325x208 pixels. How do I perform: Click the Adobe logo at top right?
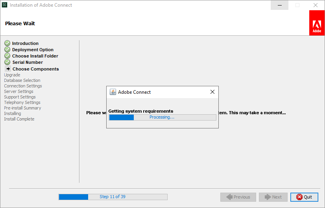coord(317,23)
